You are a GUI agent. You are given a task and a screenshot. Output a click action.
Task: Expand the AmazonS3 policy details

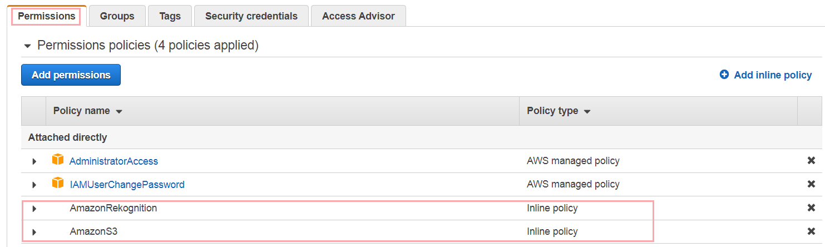point(34,232)
